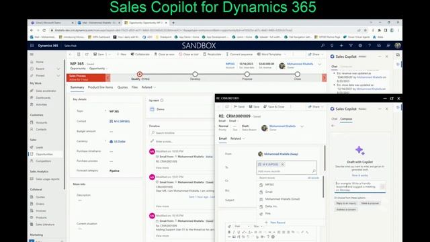Select the Propose stage marker

(x=247, y=74)
